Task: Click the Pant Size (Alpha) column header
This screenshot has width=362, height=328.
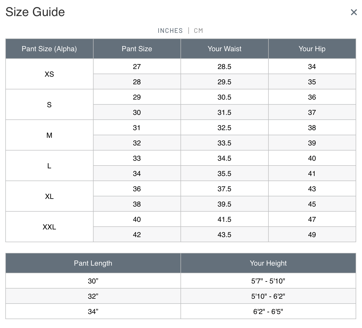Action: 49,49
